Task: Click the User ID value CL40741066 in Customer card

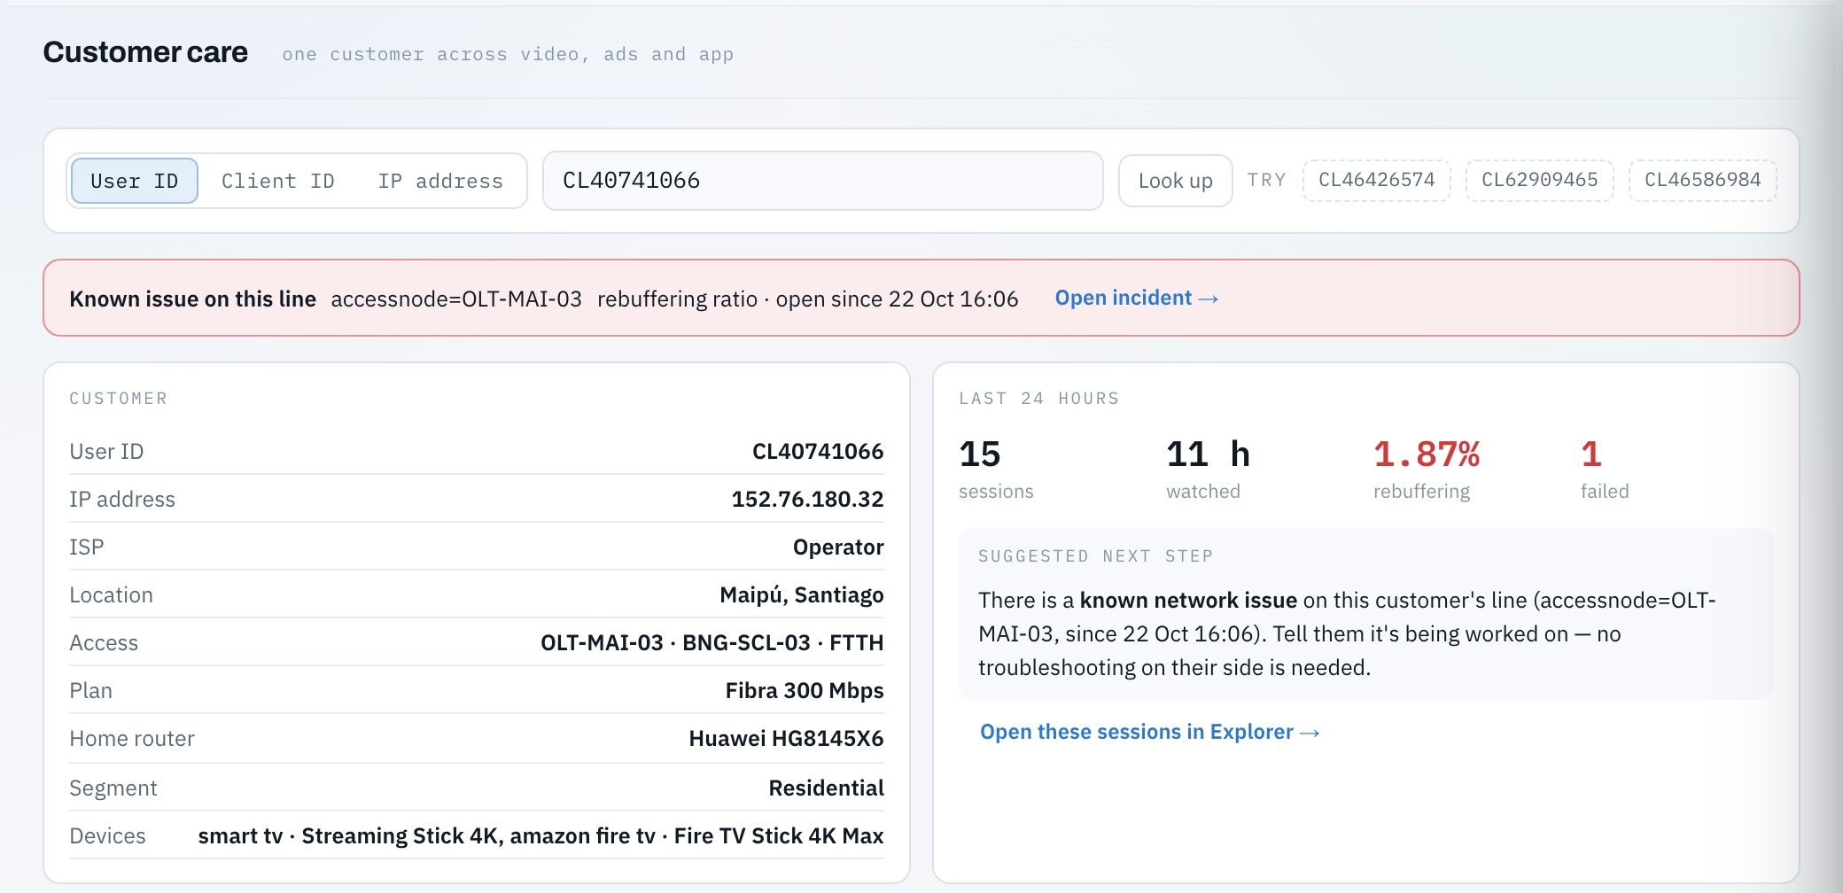Action: (x=817, y=451)
